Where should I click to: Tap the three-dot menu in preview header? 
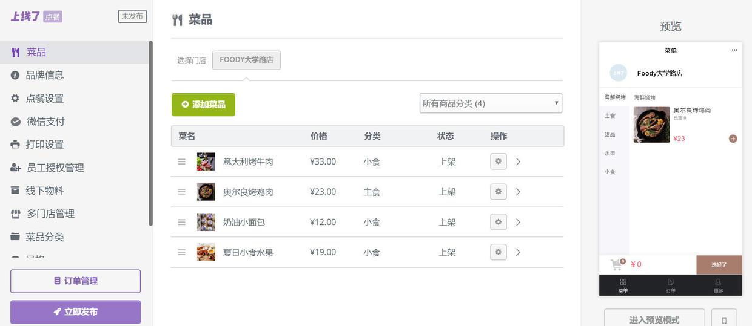(734, 50)
